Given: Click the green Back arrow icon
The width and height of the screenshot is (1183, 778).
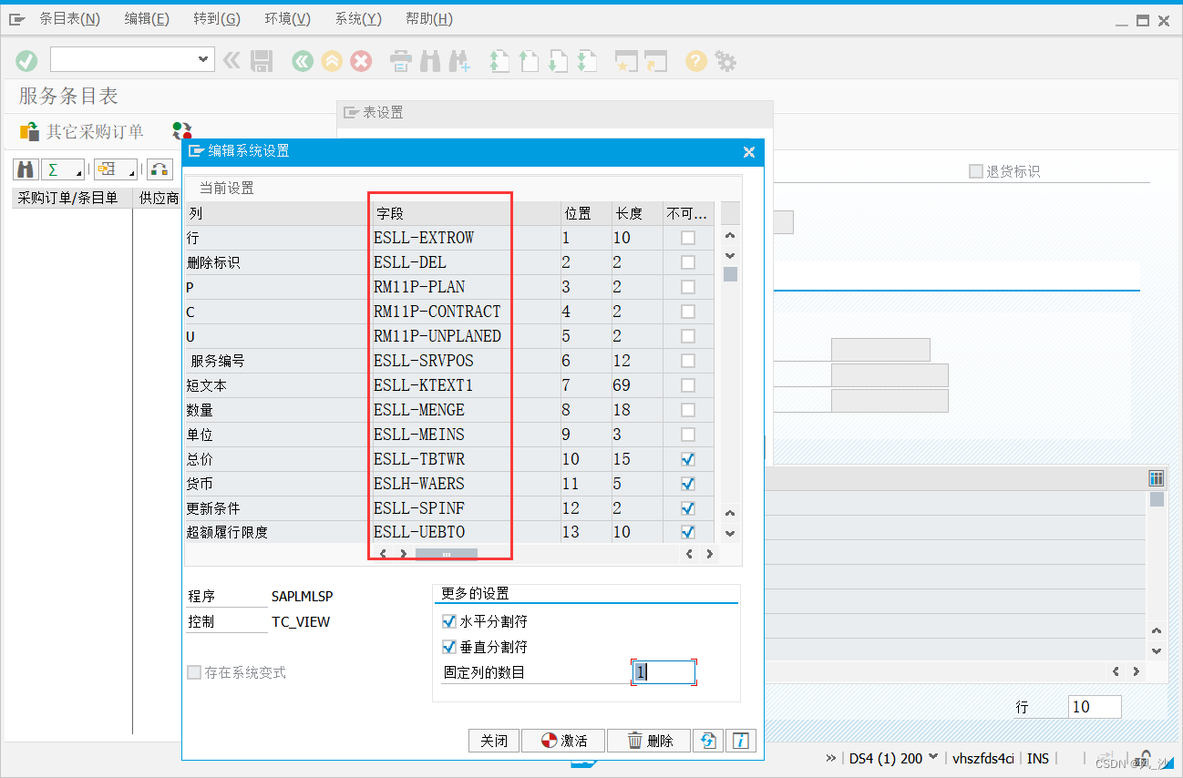Looking at the screenshot, I should point(303,61).
